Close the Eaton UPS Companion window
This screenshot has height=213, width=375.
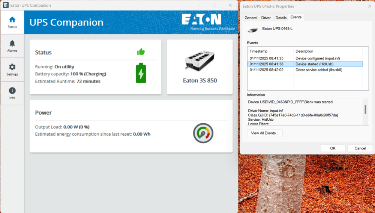tap(230, 5)
